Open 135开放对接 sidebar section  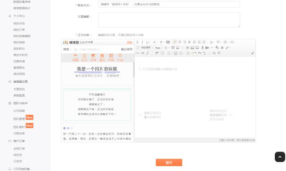pos(21,169)
